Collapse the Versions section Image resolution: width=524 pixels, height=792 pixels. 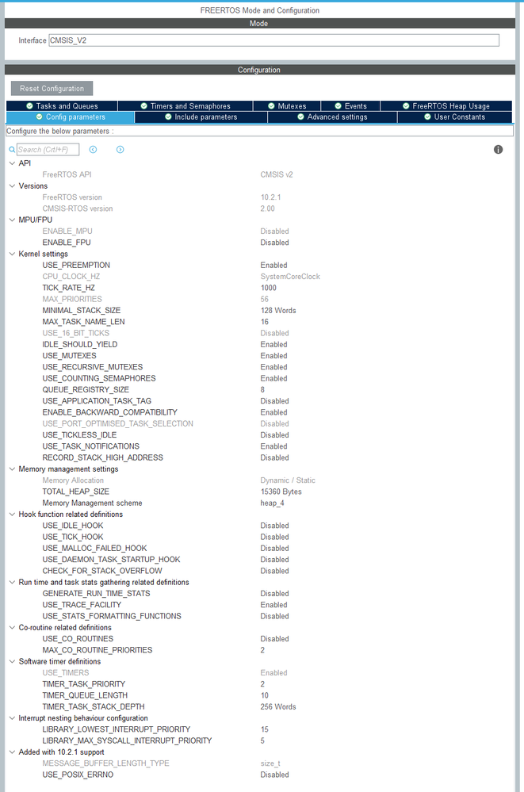point(12,186)
